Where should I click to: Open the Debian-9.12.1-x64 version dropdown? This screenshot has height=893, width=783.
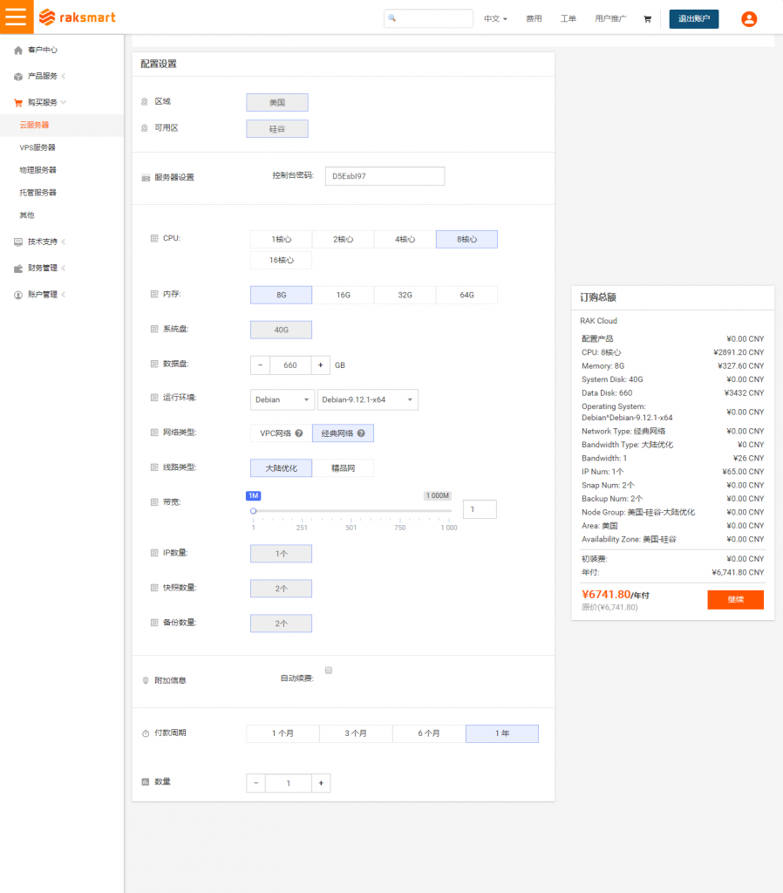(x=367, y=399)
